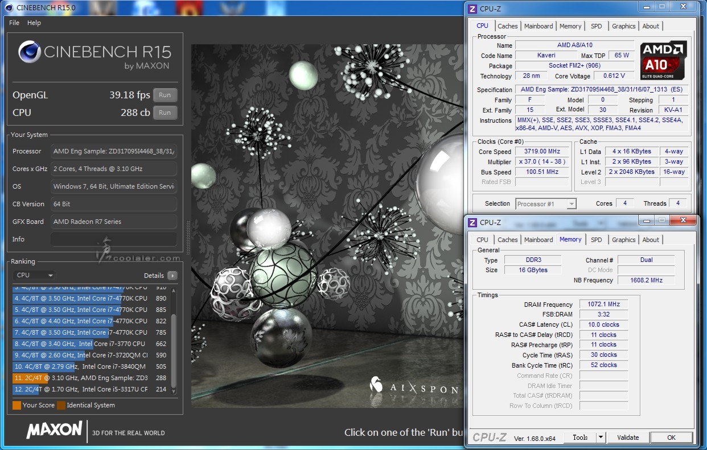This screenshot has width=707, height=450.
Task: Click the CPU-Z icon of the memory window
Action: 472,222
